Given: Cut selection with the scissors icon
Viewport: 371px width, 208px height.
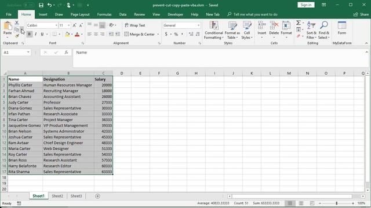Looking at the screenshot, I should 17,23.
